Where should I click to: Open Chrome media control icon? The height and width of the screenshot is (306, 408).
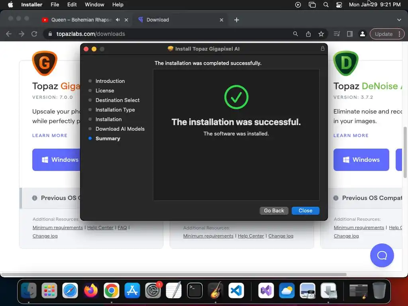(337, 34)
